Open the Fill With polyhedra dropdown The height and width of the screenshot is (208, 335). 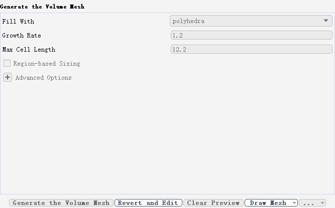251,21
